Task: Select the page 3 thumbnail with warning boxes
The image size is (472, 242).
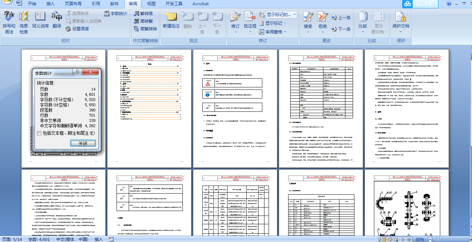Action: point(235,108)
